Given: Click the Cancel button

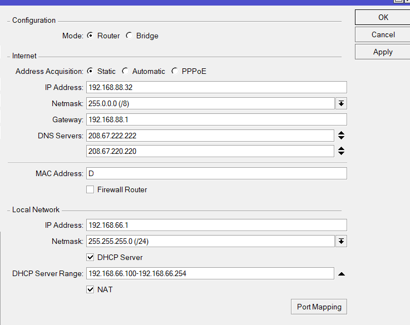Looking at the screenshot, I should [383, 34].
